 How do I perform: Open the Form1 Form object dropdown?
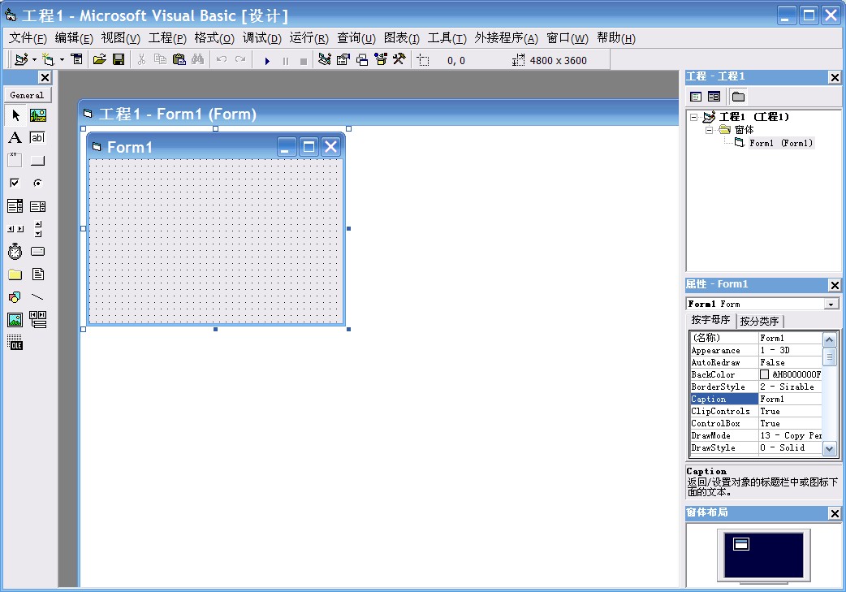tap(831, 305)
